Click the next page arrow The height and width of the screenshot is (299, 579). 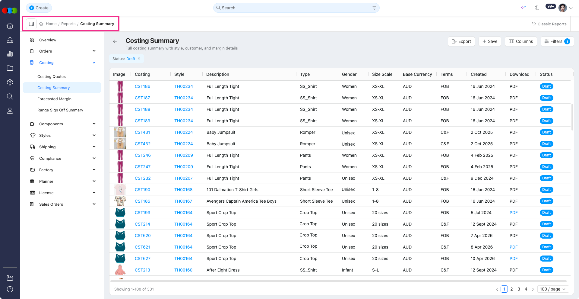click(533, 289)
